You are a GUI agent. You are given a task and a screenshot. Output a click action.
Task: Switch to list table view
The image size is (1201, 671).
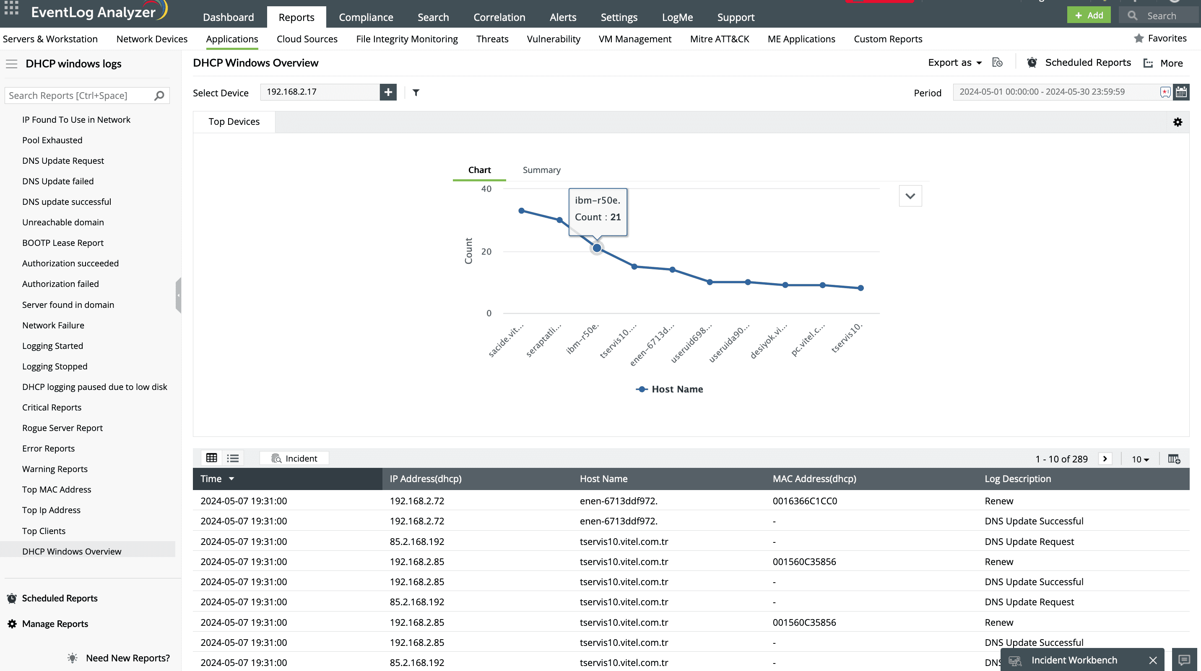point(233,458)
